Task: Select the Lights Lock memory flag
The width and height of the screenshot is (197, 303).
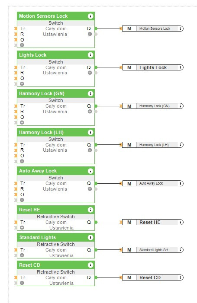Action: (152, 67)
